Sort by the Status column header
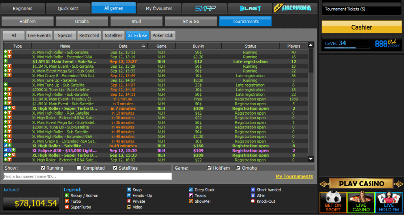 pos(251,46)
